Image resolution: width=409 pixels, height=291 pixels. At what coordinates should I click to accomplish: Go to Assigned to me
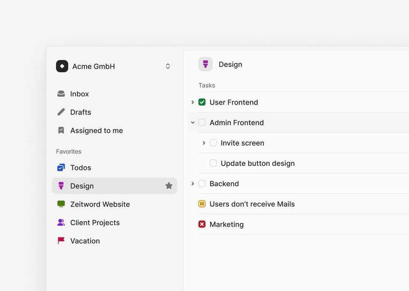(x=96, y=131)
